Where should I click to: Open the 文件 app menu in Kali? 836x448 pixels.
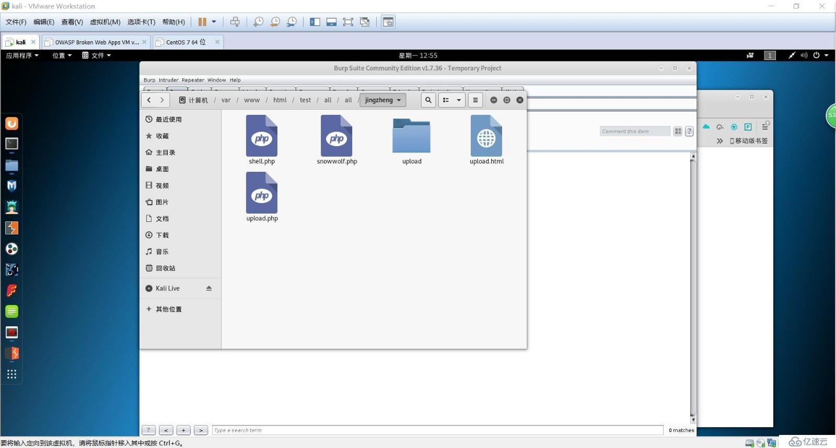[x=97, y=55]
